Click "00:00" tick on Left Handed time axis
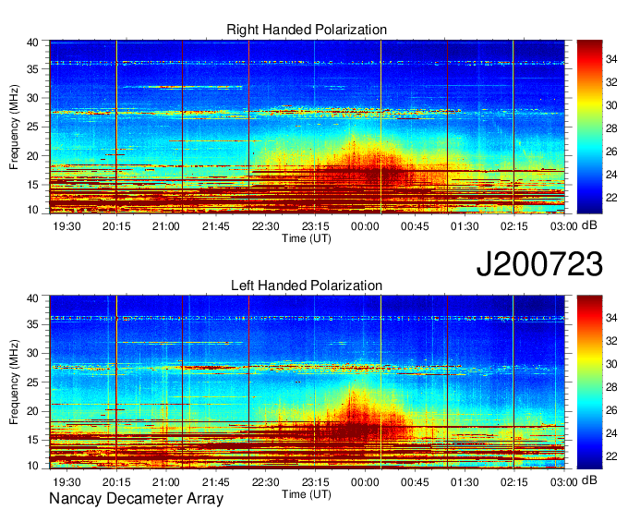Image resolution: width=628 pixels, height=510 pixels. [x=365, y=482]
